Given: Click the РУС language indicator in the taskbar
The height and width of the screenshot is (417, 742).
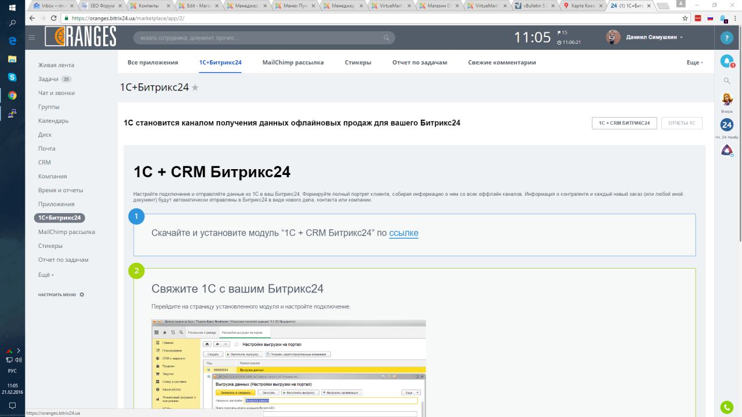Looking at the screenshot, I should point(12,371).
